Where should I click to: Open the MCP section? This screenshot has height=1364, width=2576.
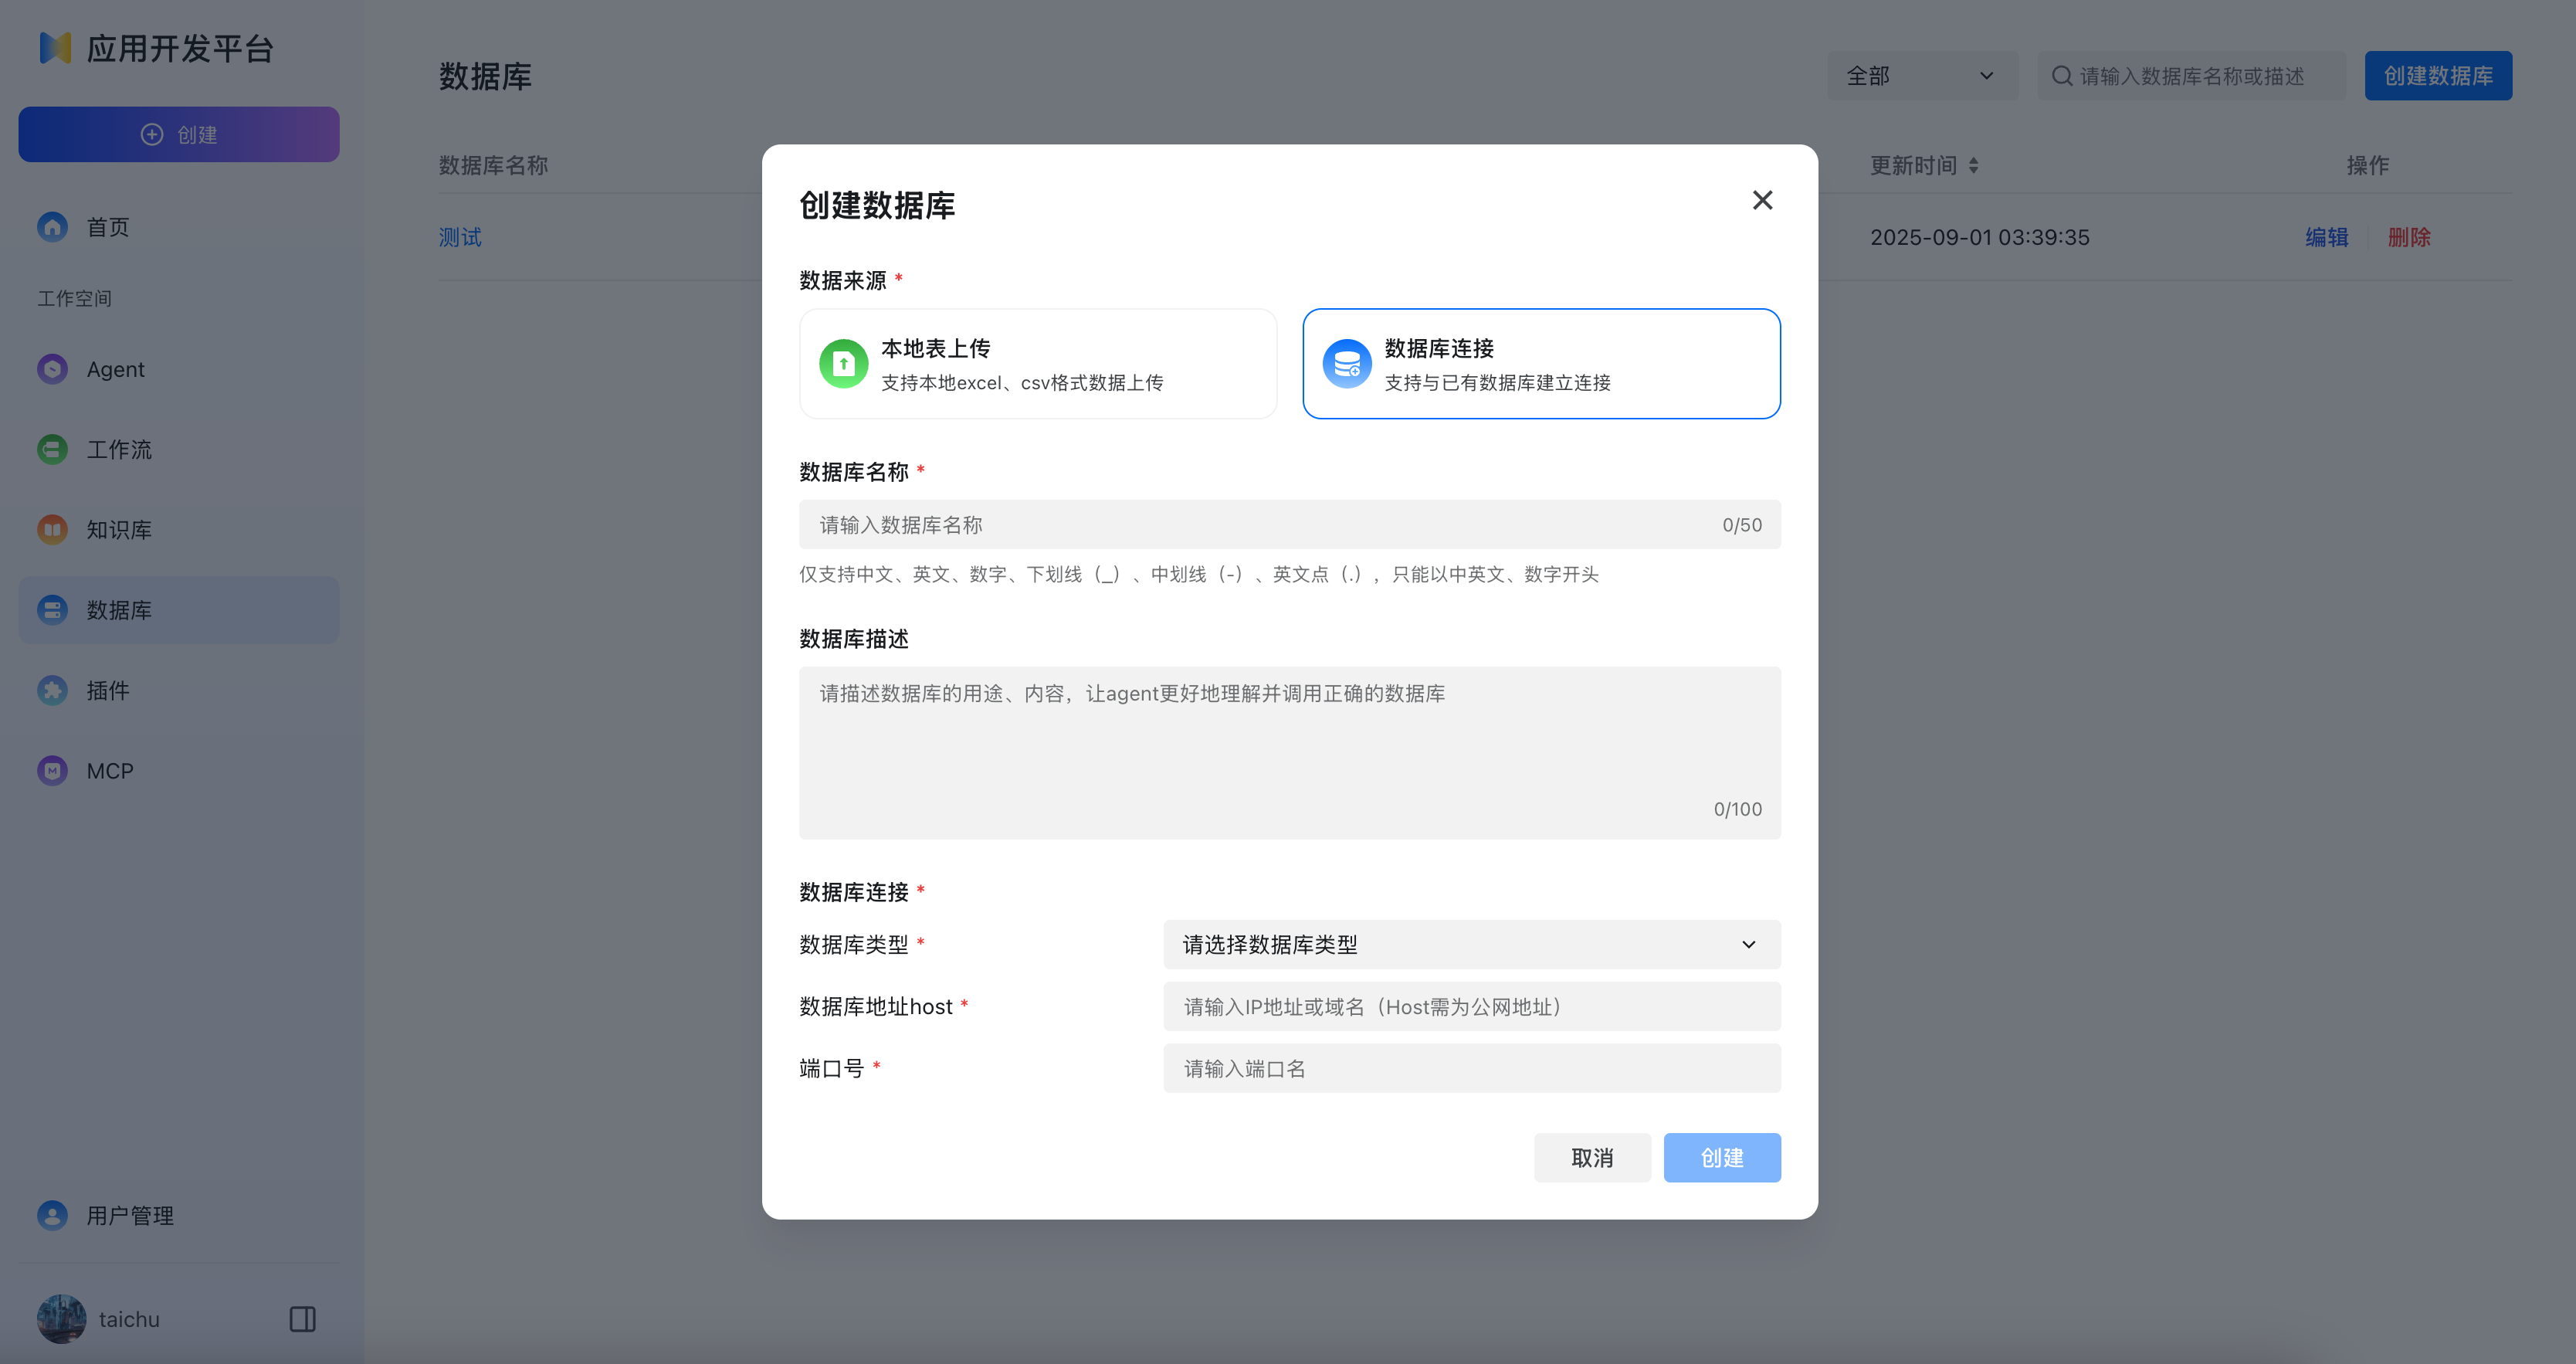(108, 770)
